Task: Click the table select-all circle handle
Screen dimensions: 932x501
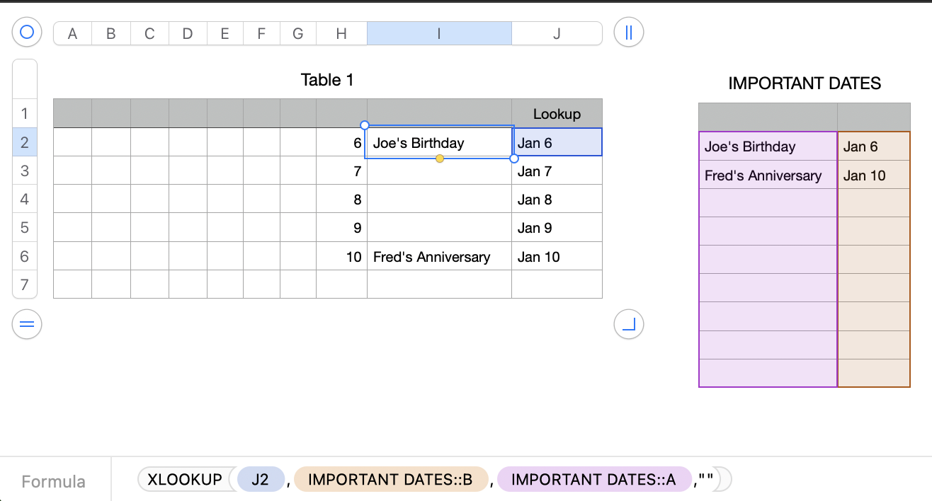Action: [x=27, y=33]
